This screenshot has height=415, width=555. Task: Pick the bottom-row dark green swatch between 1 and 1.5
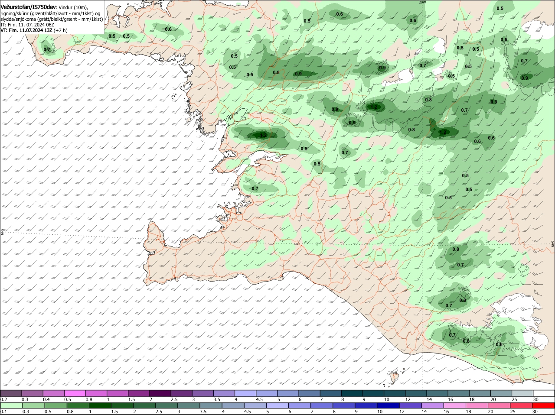[x=100, y=405]
